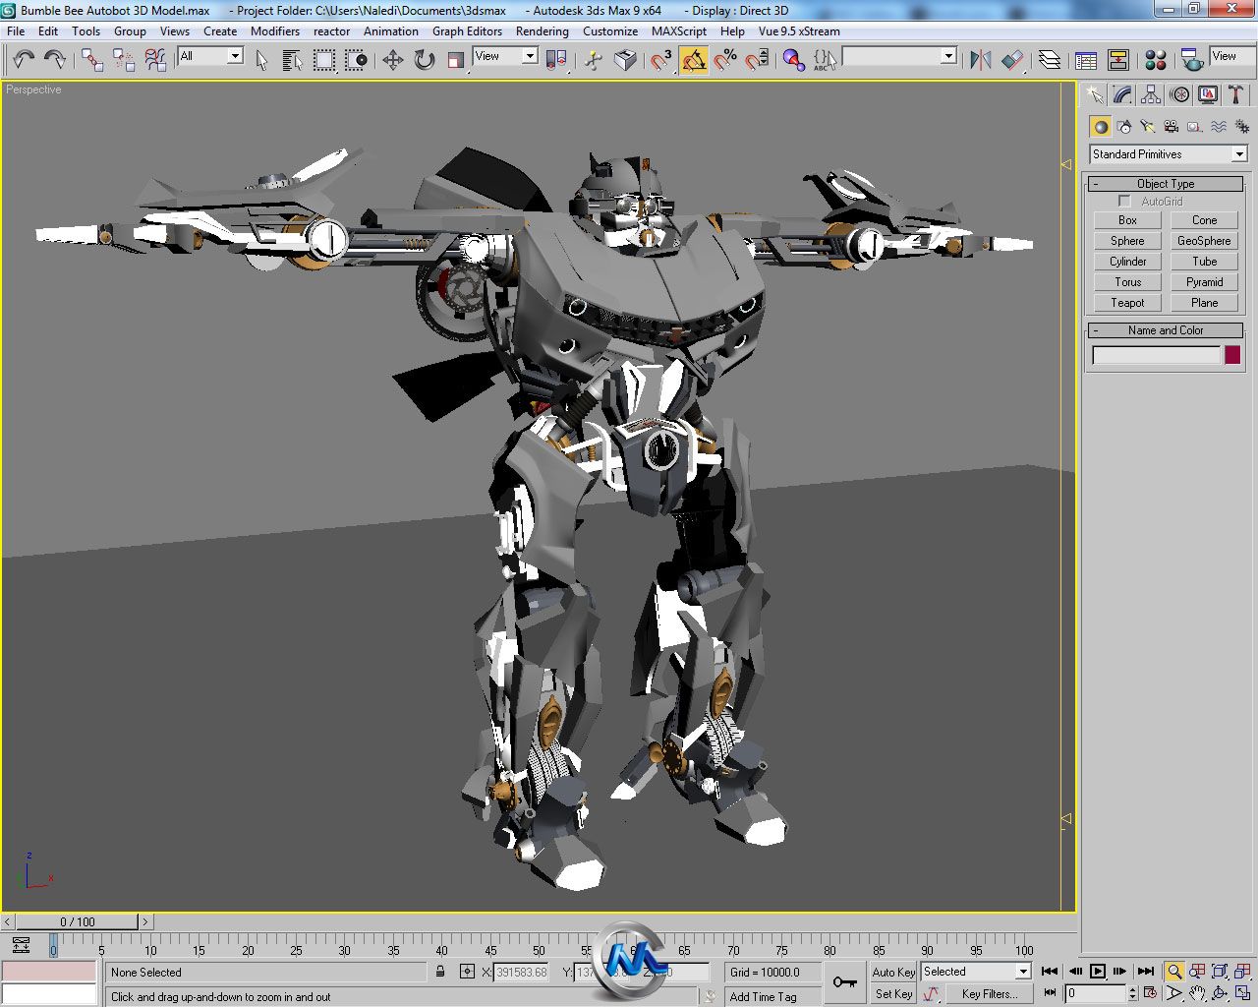The image size is (1258, 1007).
Task: Click the Go to End button
Action: tap(1145, 972)
